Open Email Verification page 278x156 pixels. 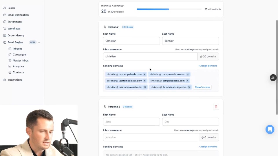tap(18, 15)
